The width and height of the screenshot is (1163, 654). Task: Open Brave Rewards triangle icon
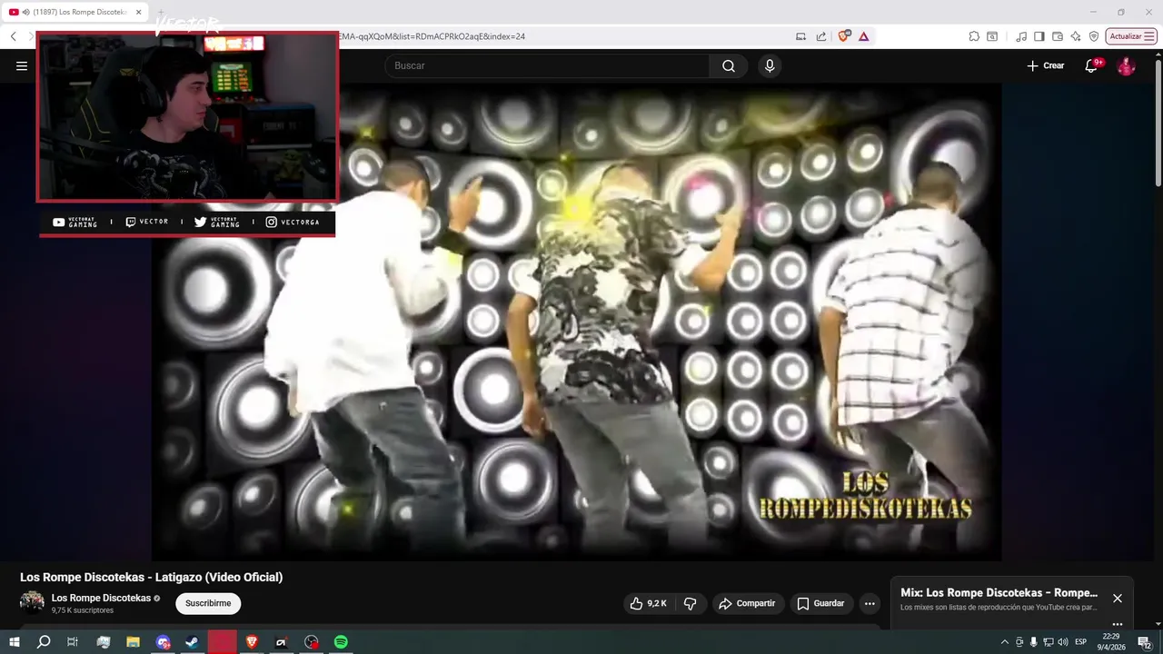click(x=863, y=36)
